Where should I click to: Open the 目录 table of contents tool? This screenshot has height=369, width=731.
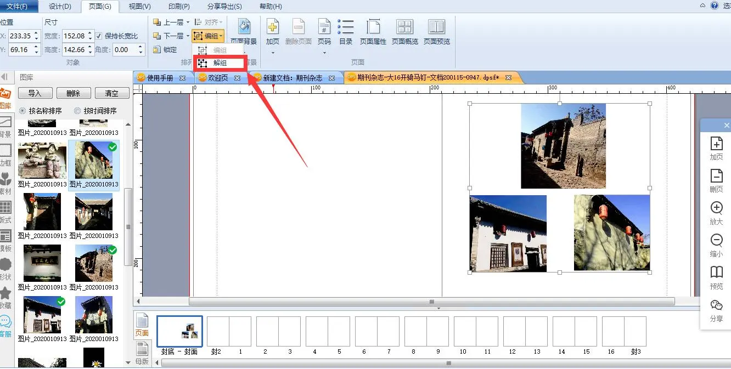click(346, 27)
